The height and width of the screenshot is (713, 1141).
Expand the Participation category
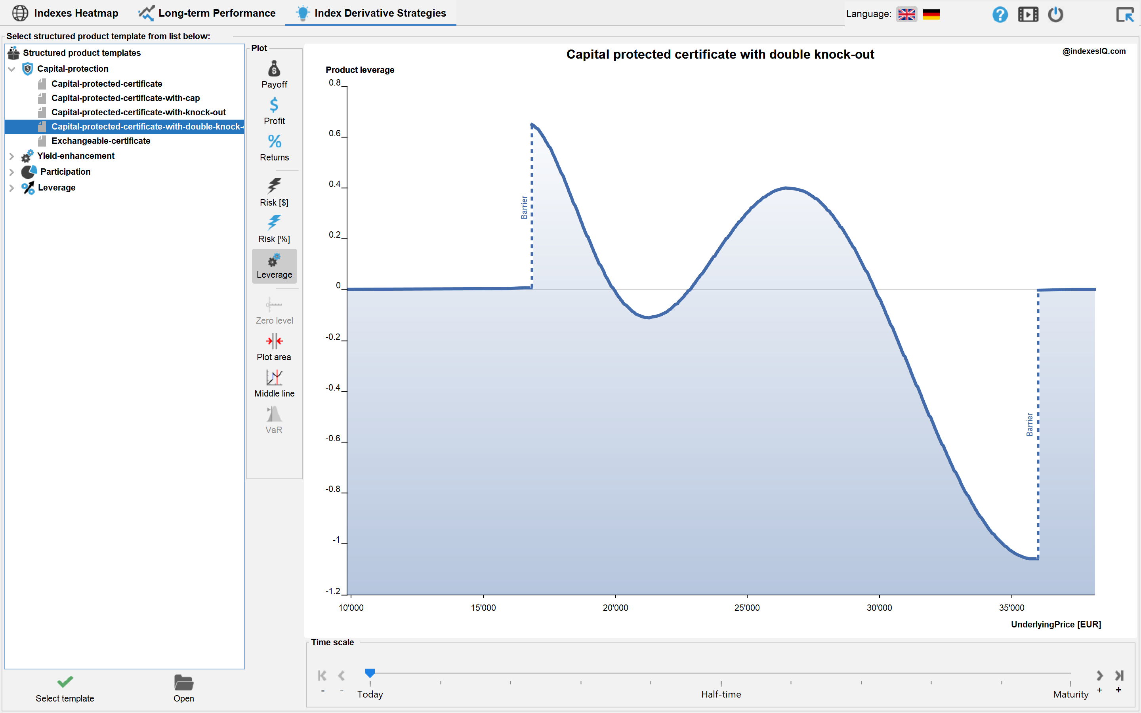12,172
